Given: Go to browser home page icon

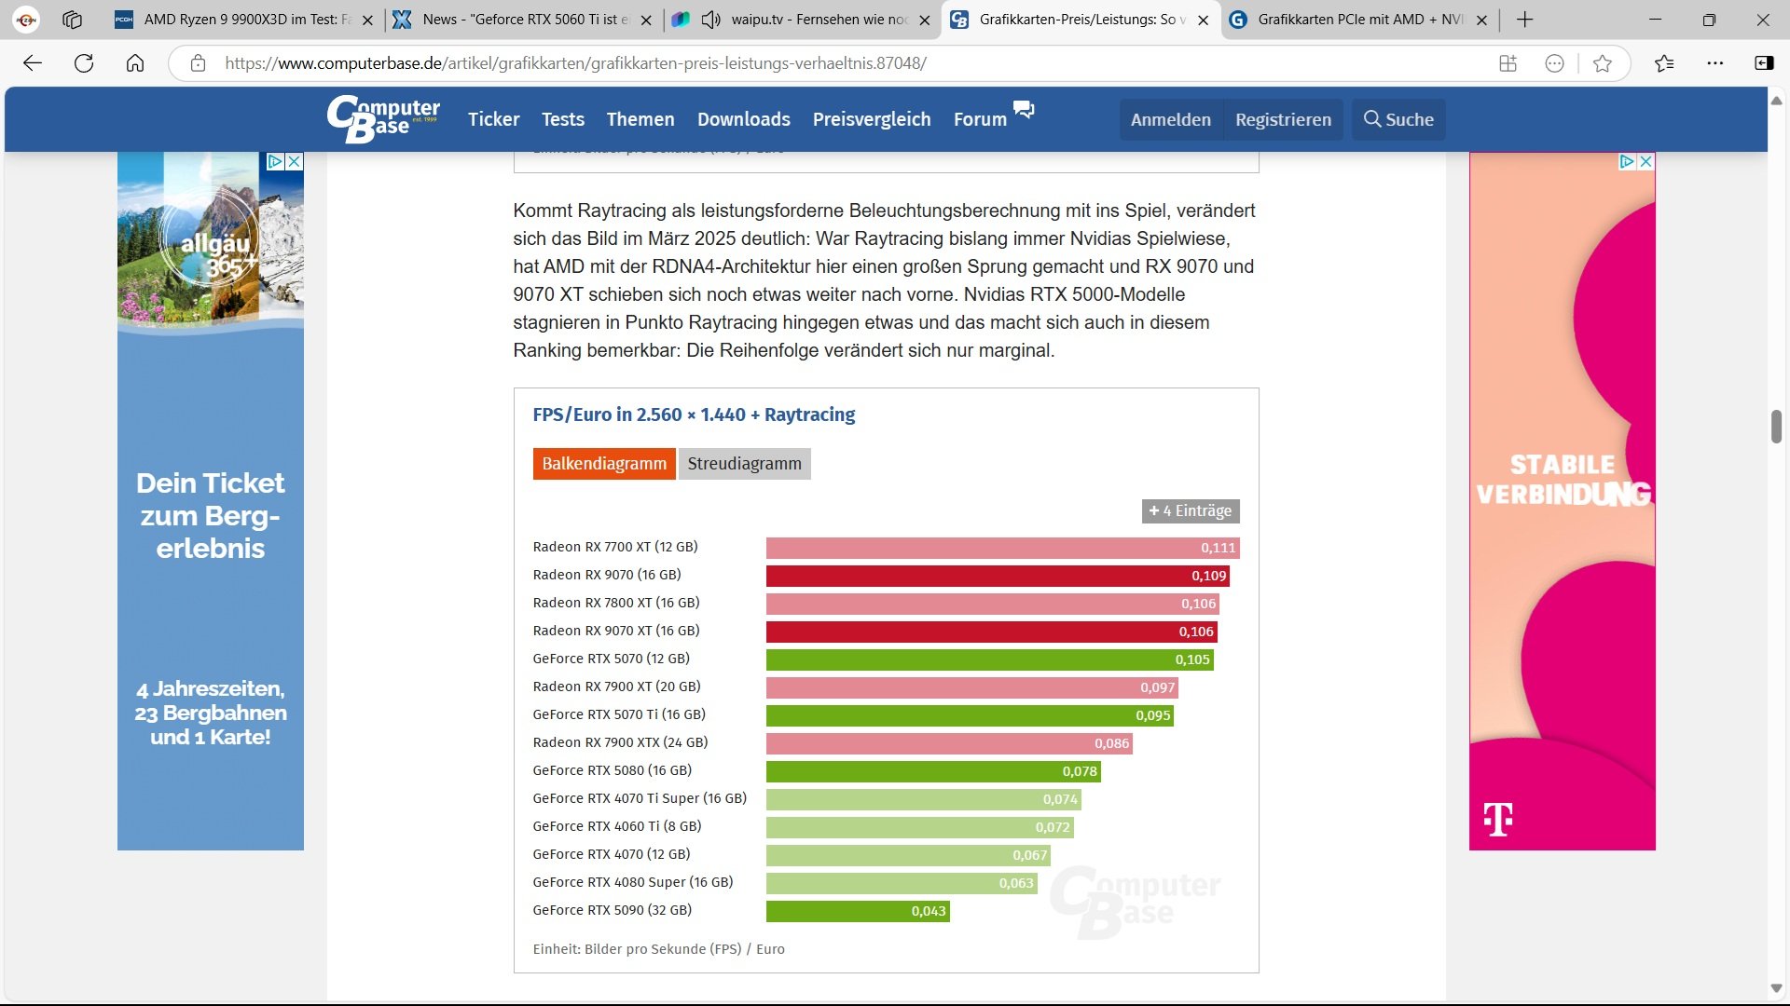Looking at the screenshot, I should [x=135, y=63].
